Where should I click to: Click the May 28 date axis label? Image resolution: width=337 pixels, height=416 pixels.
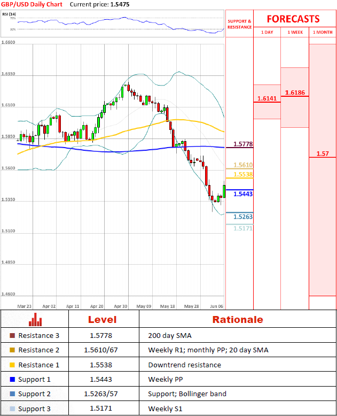coord(192,306)
